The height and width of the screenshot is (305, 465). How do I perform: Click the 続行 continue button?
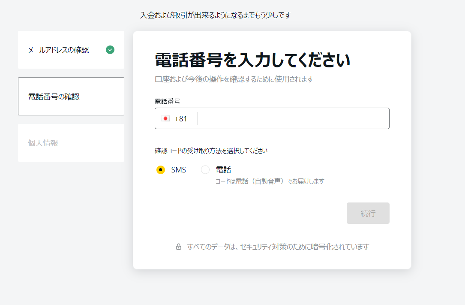click(368, 213)
